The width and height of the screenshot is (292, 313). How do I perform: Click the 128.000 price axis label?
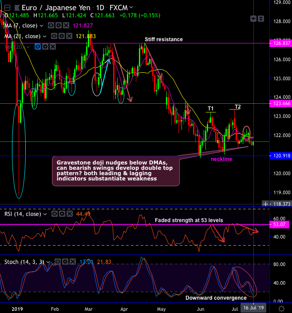(x=282, y=21)
